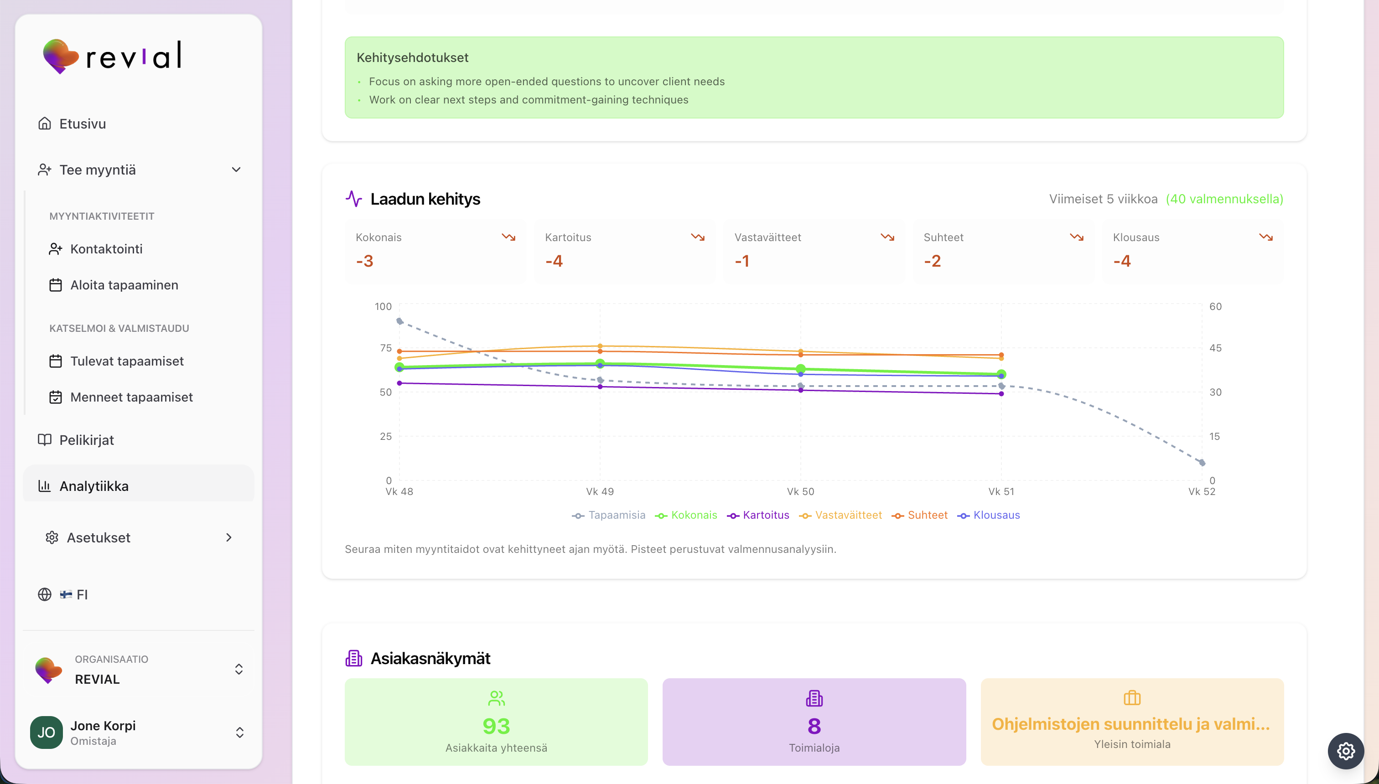The width and height of the screenshot is (1379, 784).
Task: Click the Revial logo in sidebar
Action: click(112, 56)
